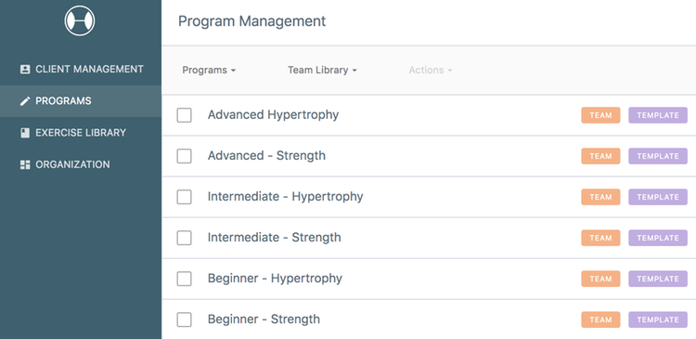Image resolution: width=696 pixels, height=339 pixels.
Task: Click TEMPLATE tag on Beginner - Strength
Action: (x=658, y=319)
